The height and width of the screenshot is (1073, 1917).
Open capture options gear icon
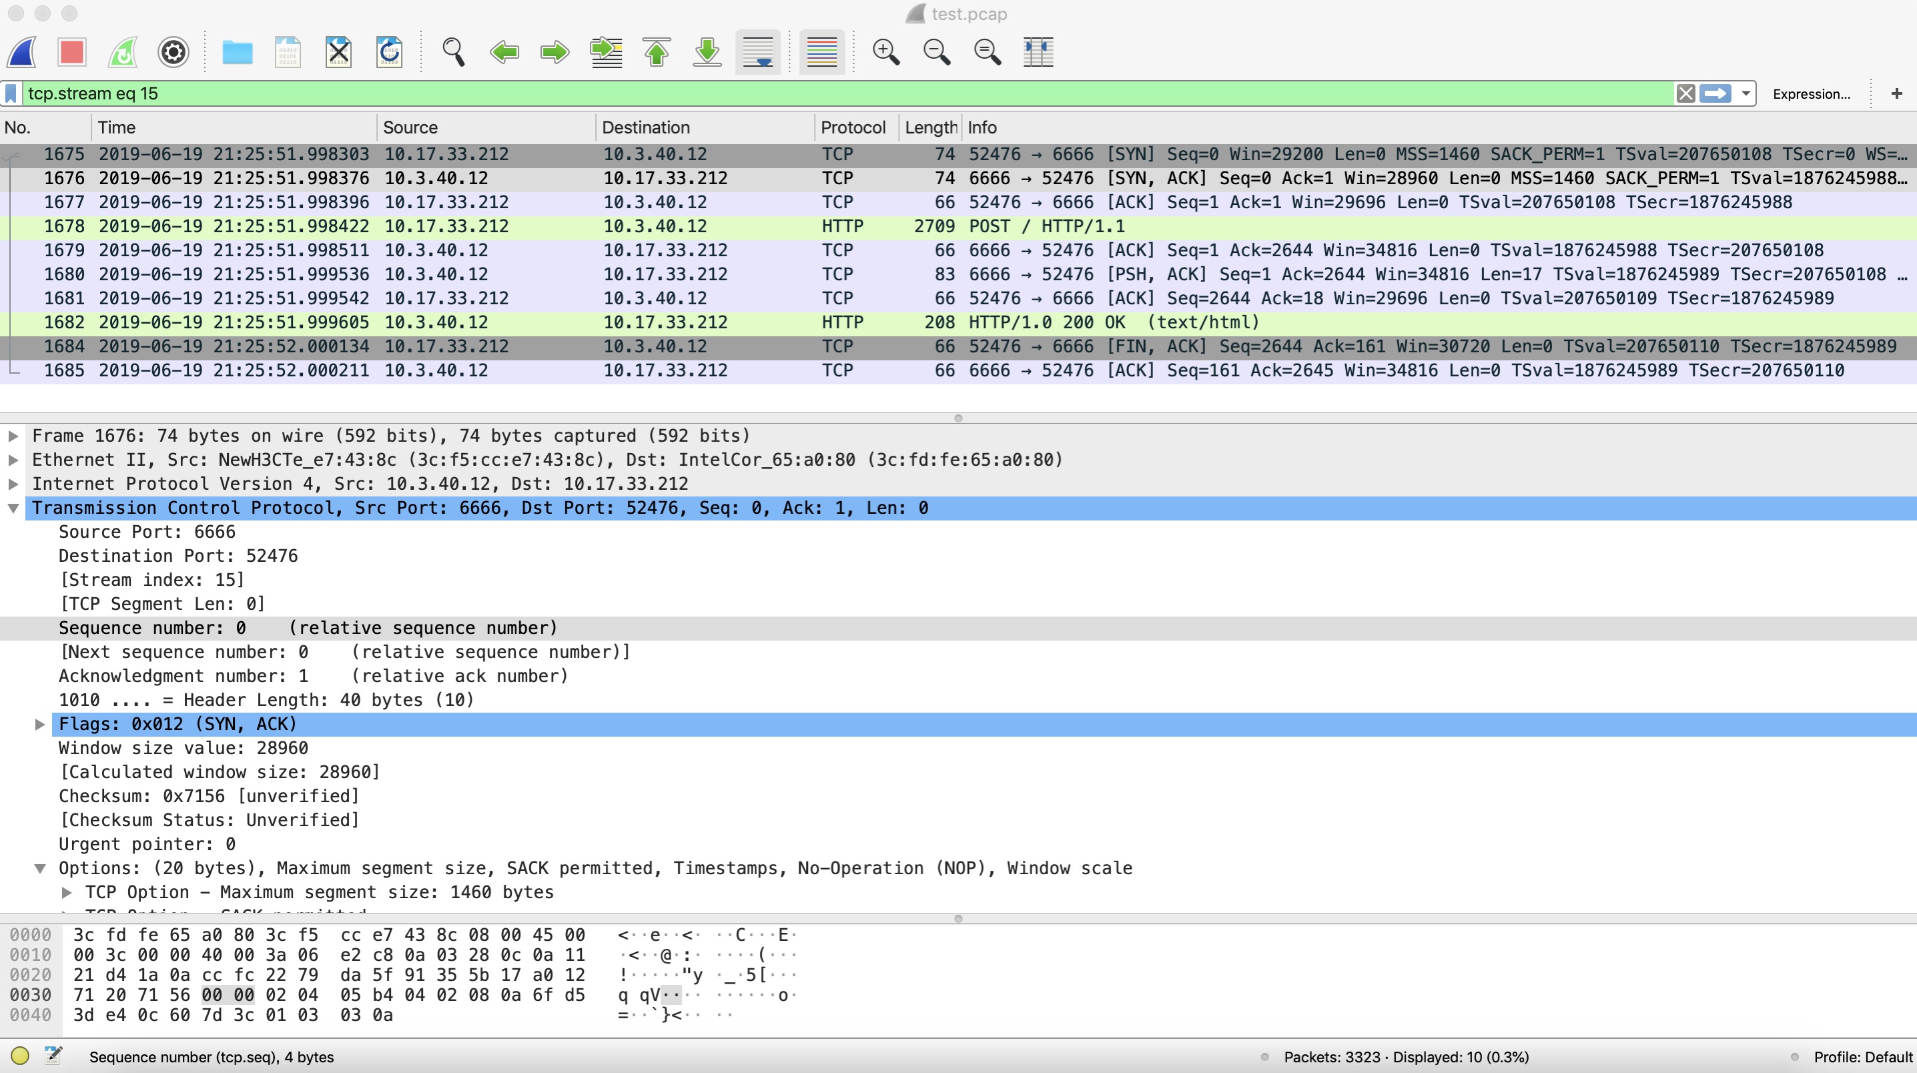173,52
